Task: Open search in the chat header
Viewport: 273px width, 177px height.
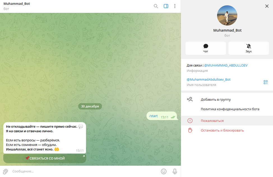Action: (156, 6)
